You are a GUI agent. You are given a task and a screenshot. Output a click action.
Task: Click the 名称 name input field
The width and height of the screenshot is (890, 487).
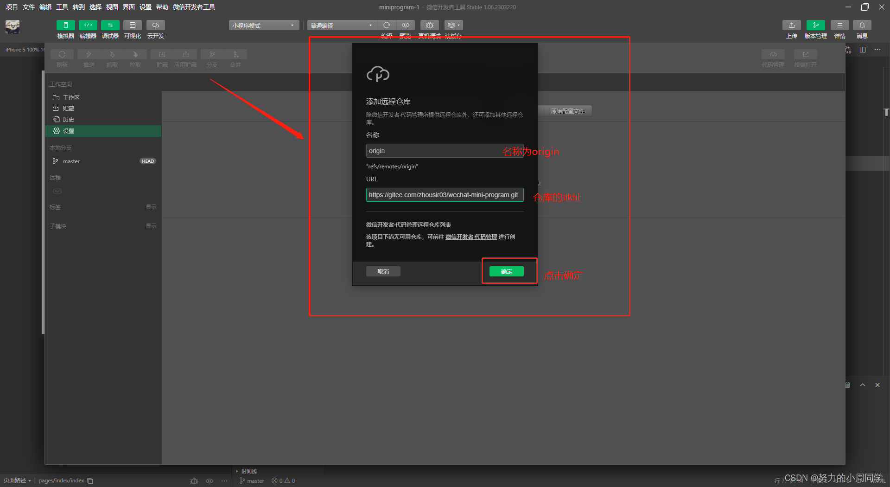click(x=445, y=151)
